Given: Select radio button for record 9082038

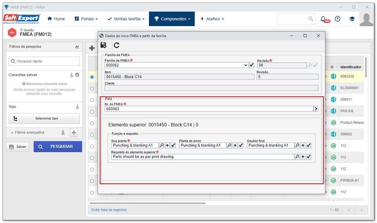Looking at the screenshot, I should tap(92, 77).
